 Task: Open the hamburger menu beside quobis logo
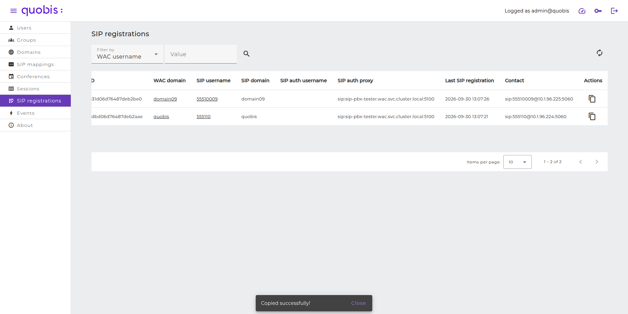point(14,11)
